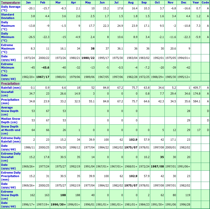Screen dimensions: 210x209
Task: Select the Code column header
Action: [205, 3]
